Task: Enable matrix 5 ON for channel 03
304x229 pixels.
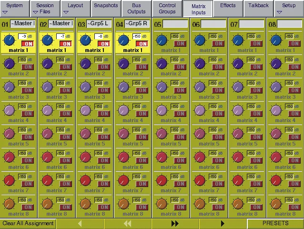Action: tap(104, 137)
